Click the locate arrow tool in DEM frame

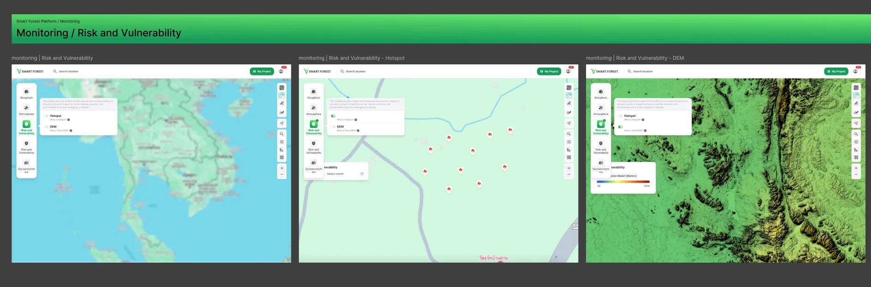(x=856, y=123)
